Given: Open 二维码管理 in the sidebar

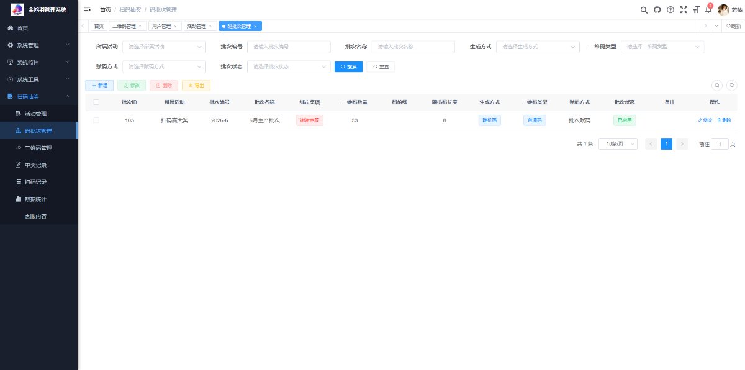Looking at the screenshot, I should tap(38, 148).
